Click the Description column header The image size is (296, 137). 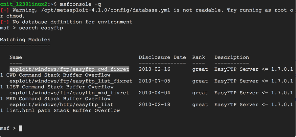click(232, 57)
